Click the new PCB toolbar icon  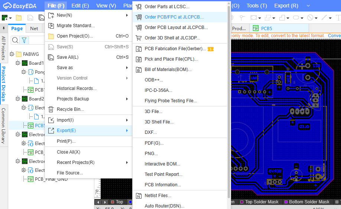pyautogui.click(x=4, y=17)
